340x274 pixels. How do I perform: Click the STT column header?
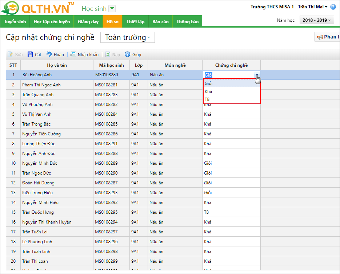tap(13, 65)
